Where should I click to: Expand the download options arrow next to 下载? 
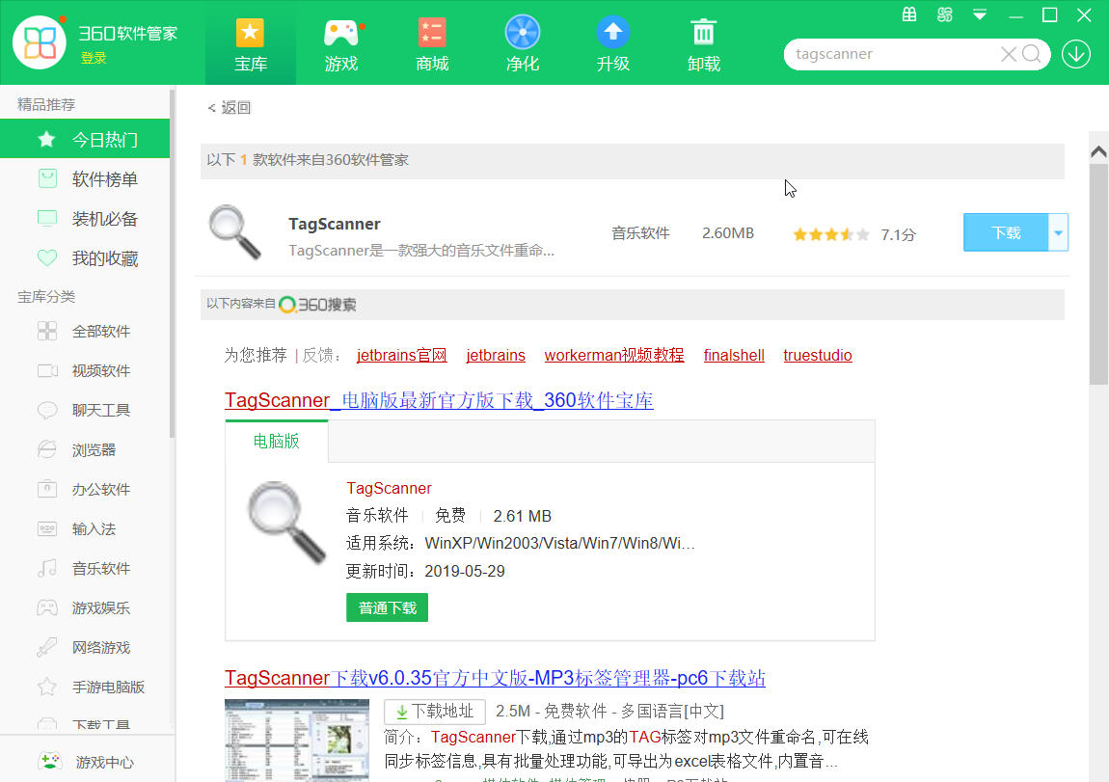(x=1057, y=232)
